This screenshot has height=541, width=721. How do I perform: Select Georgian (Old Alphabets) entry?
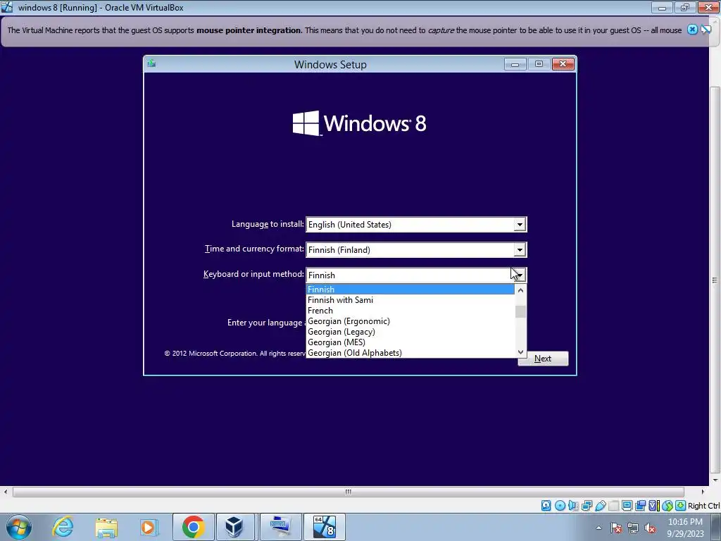410,353
